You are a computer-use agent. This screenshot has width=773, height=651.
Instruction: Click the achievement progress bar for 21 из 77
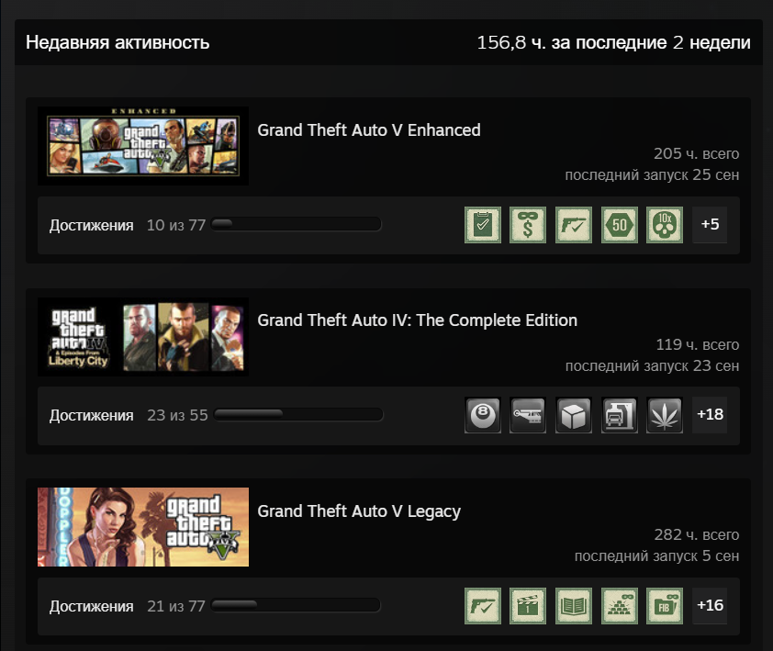[296, 605]
